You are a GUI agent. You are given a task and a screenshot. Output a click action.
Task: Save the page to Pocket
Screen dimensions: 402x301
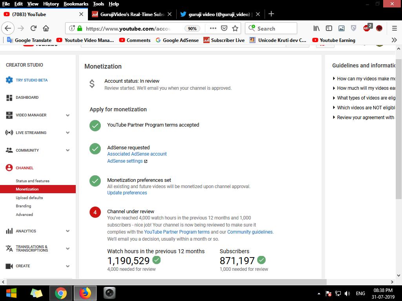(224, 28)
